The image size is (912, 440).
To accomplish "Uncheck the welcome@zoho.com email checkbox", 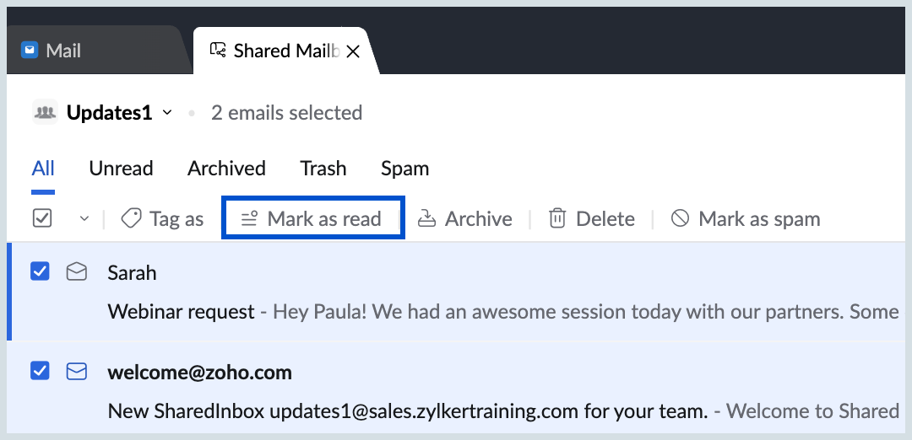I will (41, 371).
